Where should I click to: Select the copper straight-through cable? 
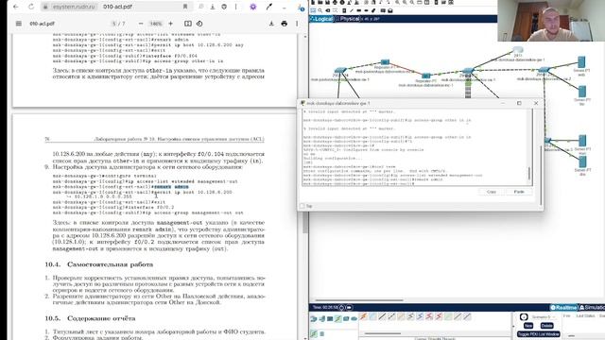coord(382,316)
